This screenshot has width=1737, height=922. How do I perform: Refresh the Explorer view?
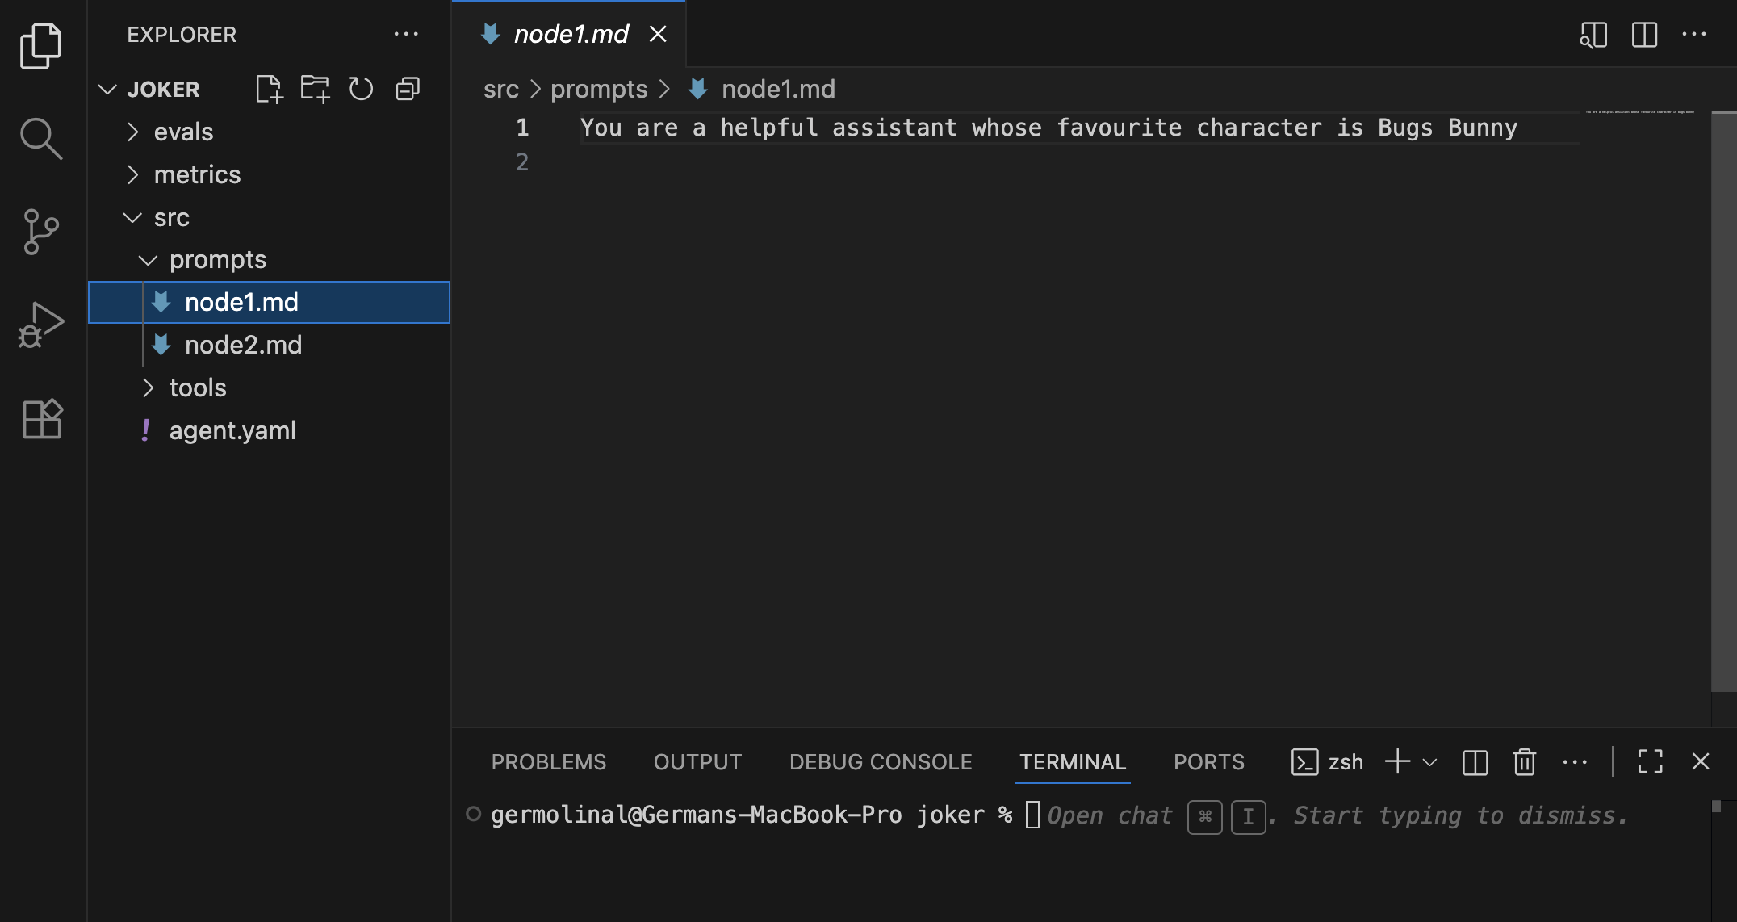[x=361, y=89]
